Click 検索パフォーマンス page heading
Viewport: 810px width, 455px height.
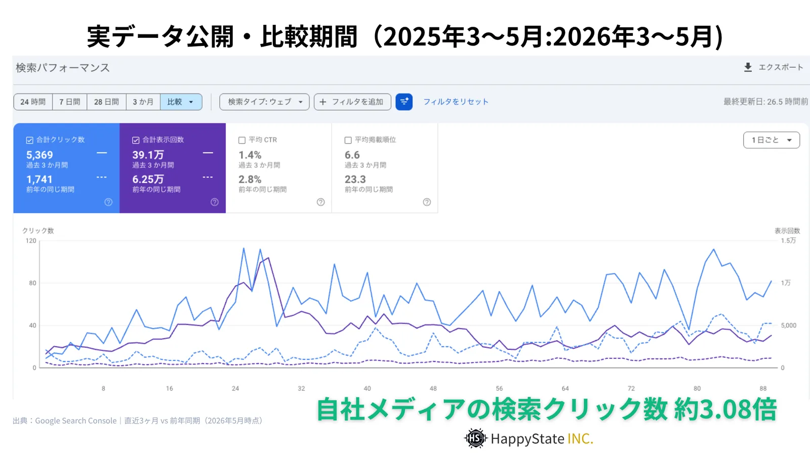click(x=63, y=68)
